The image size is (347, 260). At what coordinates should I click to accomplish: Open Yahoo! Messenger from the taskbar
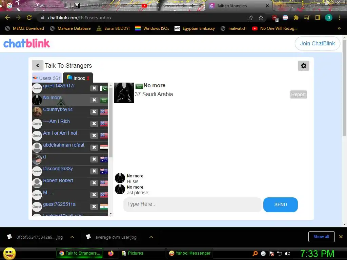[x=190, y=253]
